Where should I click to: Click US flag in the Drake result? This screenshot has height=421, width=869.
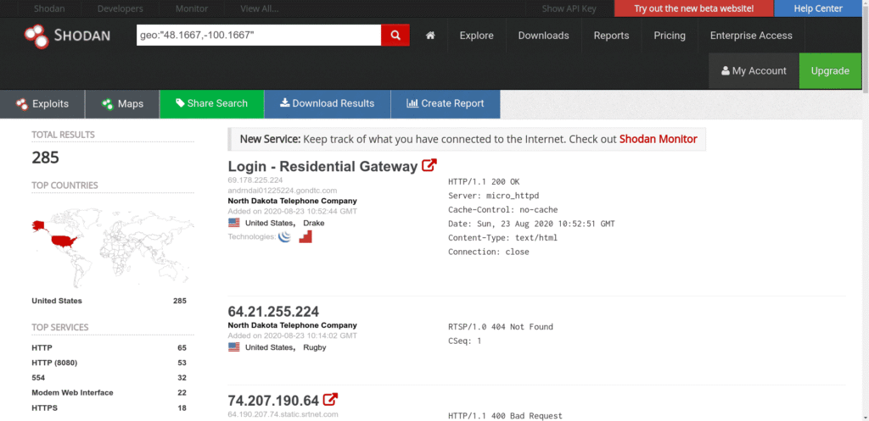(234, 223)
